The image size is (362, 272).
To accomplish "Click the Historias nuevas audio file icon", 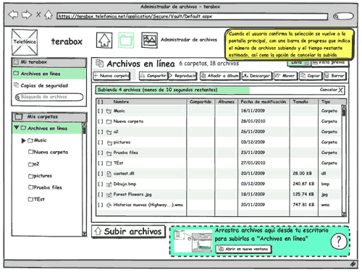I will 109,205.
